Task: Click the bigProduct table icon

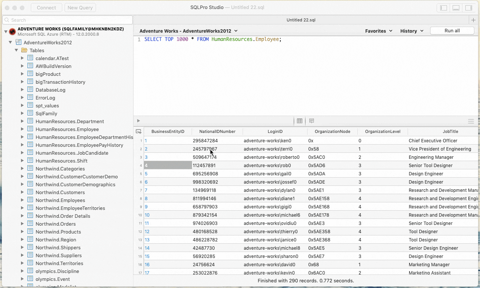Action: click(x=30, y=74)
